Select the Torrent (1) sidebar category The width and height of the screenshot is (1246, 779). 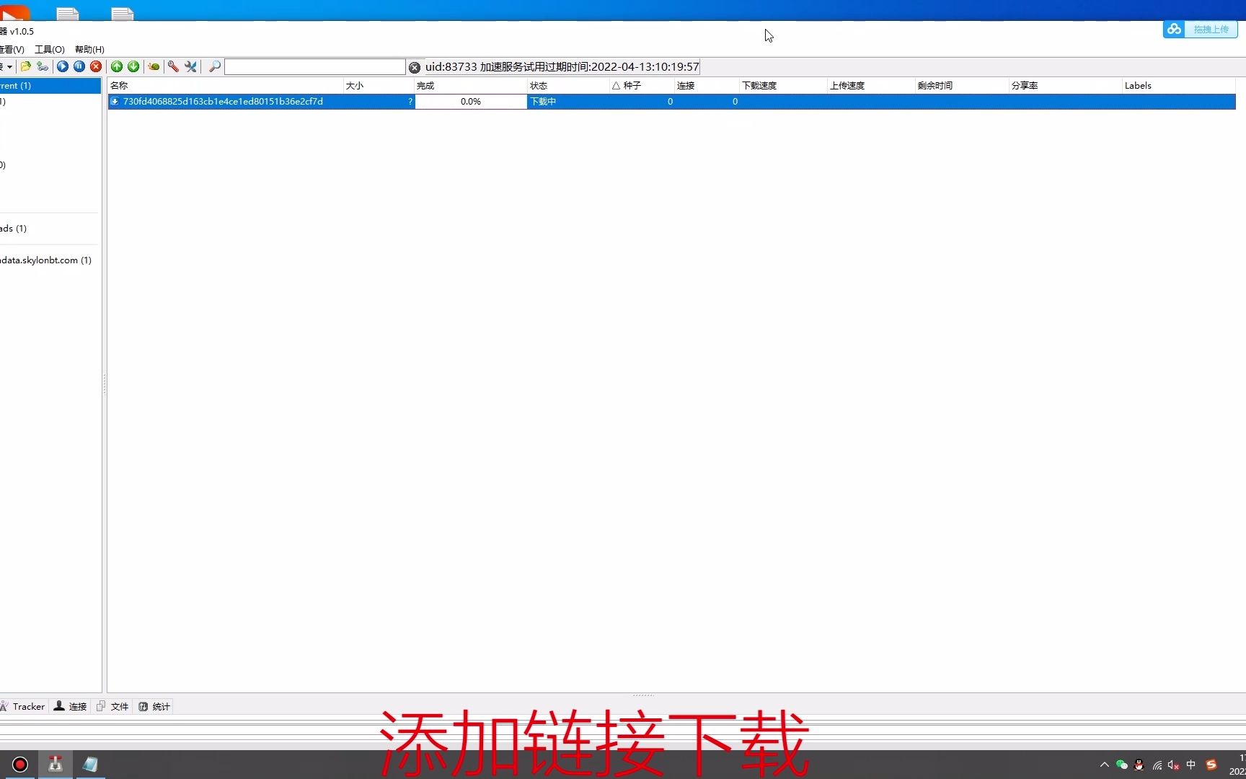pos(50,85)
